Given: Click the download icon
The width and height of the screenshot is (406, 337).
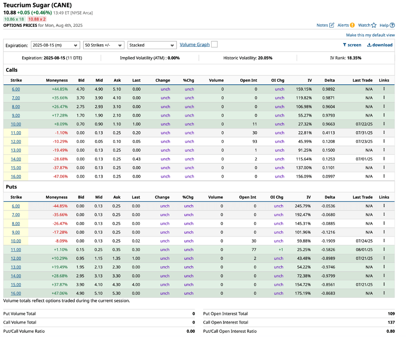Looking at the screenshot, I should [x=369, y=45].
